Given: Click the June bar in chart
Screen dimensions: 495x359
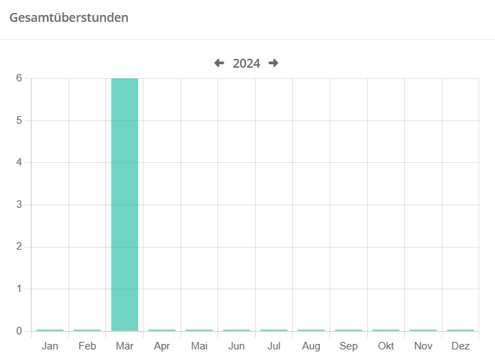Looking at the screenshot, I should (x=237, y=330).
